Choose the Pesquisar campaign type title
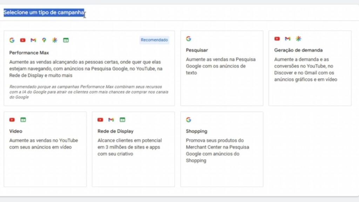The image size is (359, 202). 197,50
